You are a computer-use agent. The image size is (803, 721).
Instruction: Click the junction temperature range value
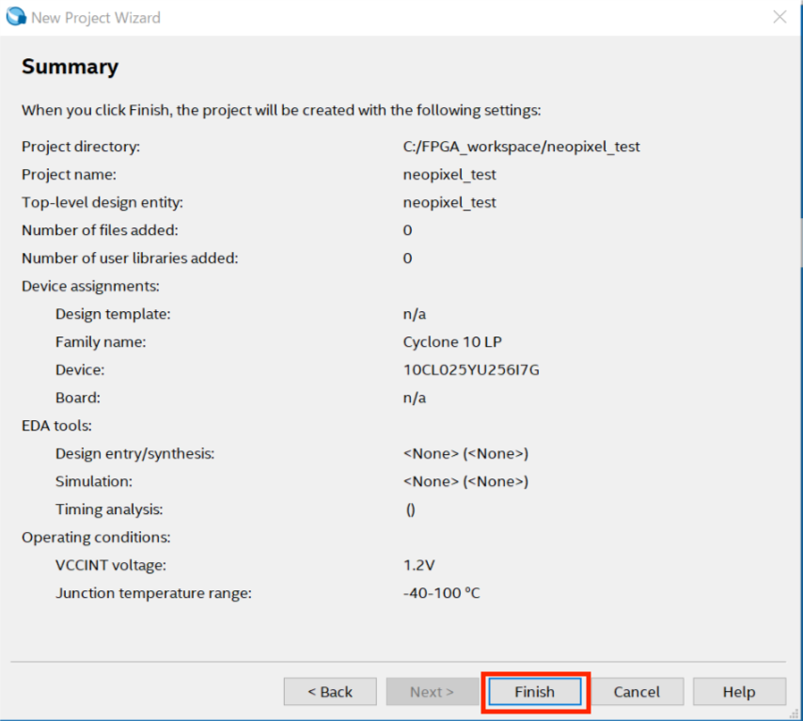tap(442, 593)
